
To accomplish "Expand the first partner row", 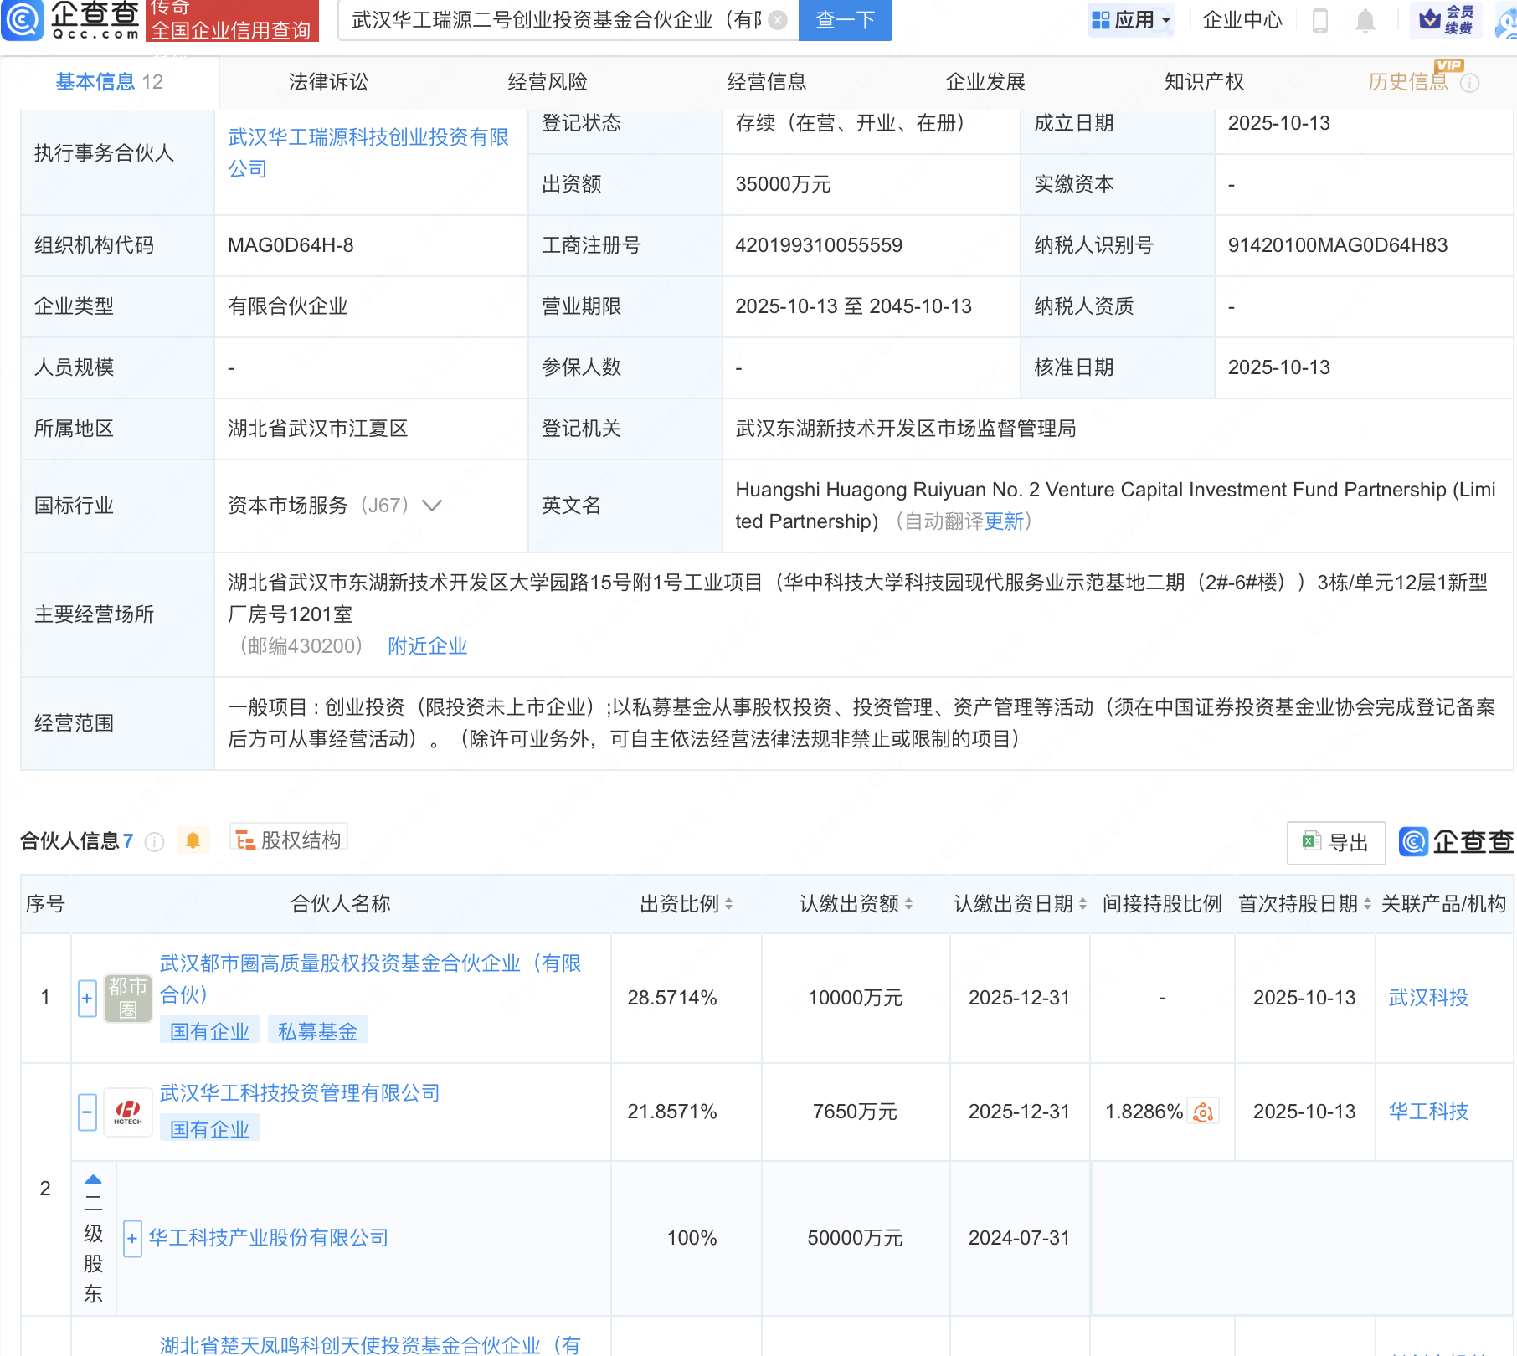I will (x=87, y=998).
